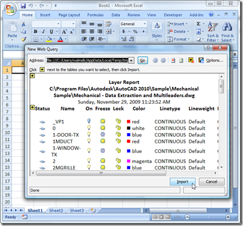The height and width of the screenshot is (226, 243).
Task: Click the Align Text Right icon
Action: (x=100, y=32)
